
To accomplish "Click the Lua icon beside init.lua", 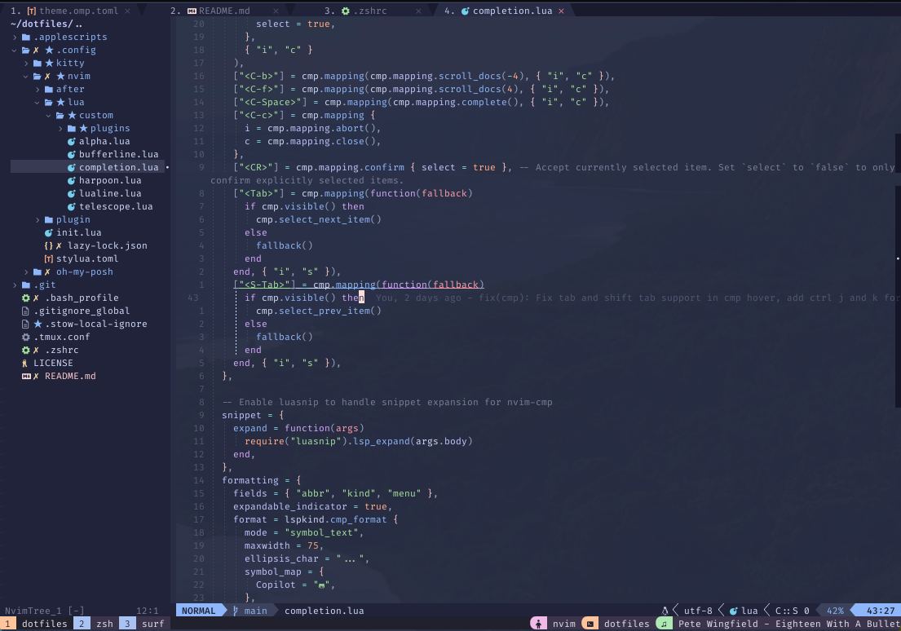I will pos(49,232).
